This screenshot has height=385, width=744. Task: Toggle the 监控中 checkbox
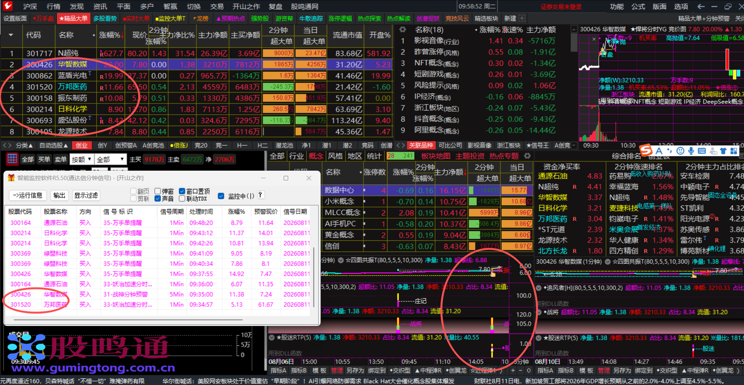click(221, 196)
